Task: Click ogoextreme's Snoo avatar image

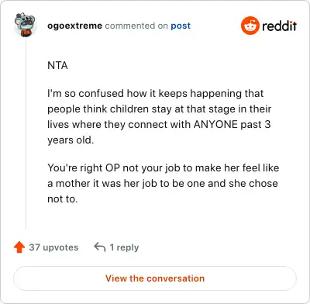Action: click(25, 25)
